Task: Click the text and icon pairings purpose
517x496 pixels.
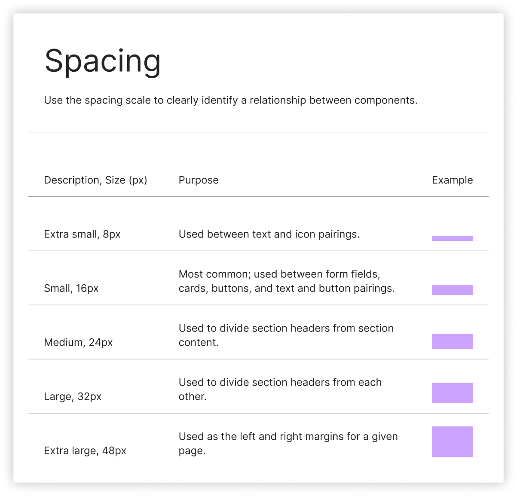Action: tap(269, 234)
